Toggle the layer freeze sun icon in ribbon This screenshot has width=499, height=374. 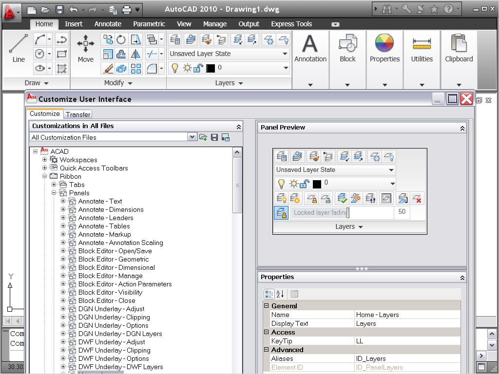pyautogui.click(x=187, y=68)
